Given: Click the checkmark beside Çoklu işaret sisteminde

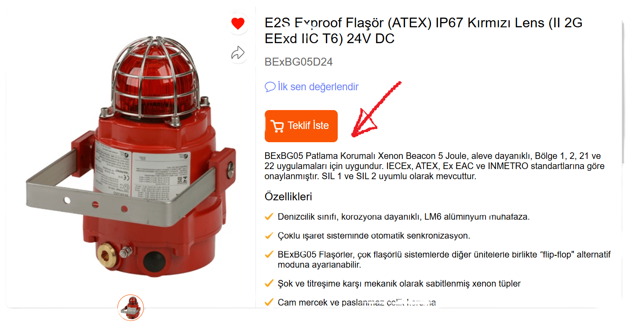Looking at the screenshot, I should 269,236.
